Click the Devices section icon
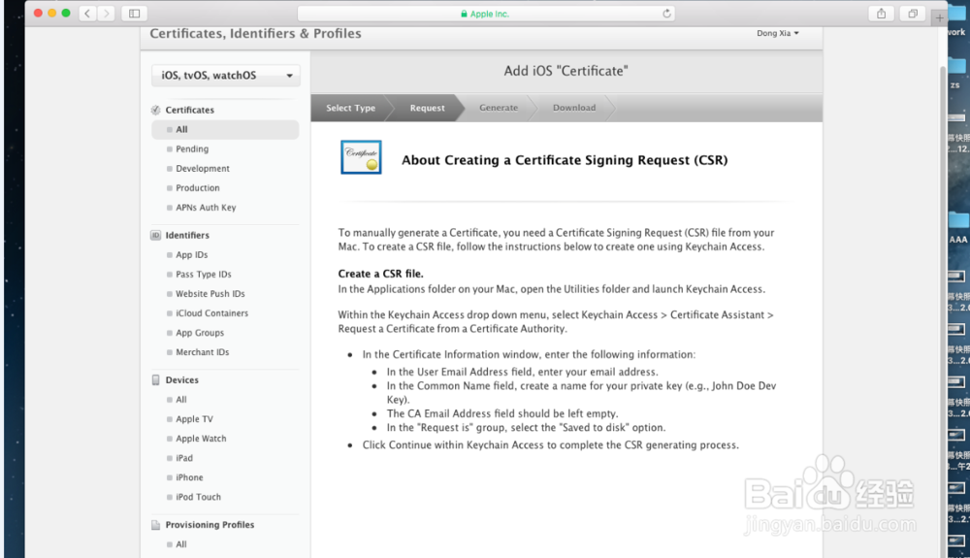This screenshot has height=558, width=970. (156, 379)
